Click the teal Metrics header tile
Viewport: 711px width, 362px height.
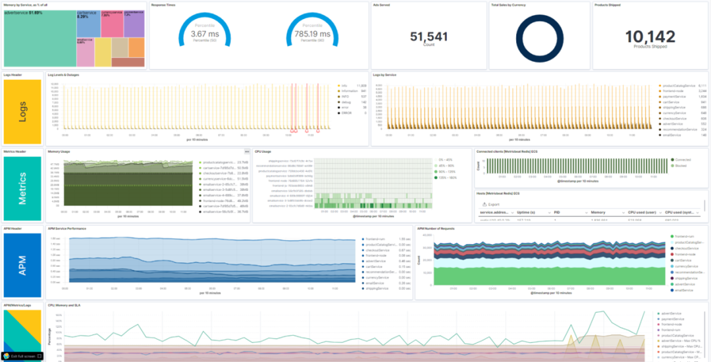click(x=22, y=188)
